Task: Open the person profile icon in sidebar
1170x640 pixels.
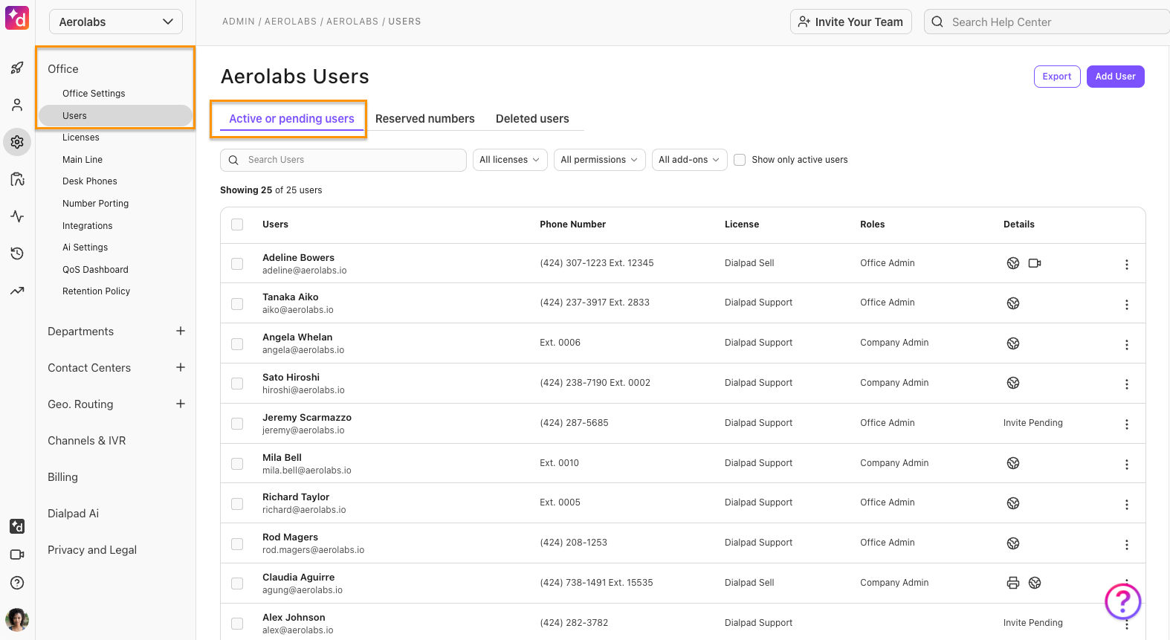Action: point(17,105)
